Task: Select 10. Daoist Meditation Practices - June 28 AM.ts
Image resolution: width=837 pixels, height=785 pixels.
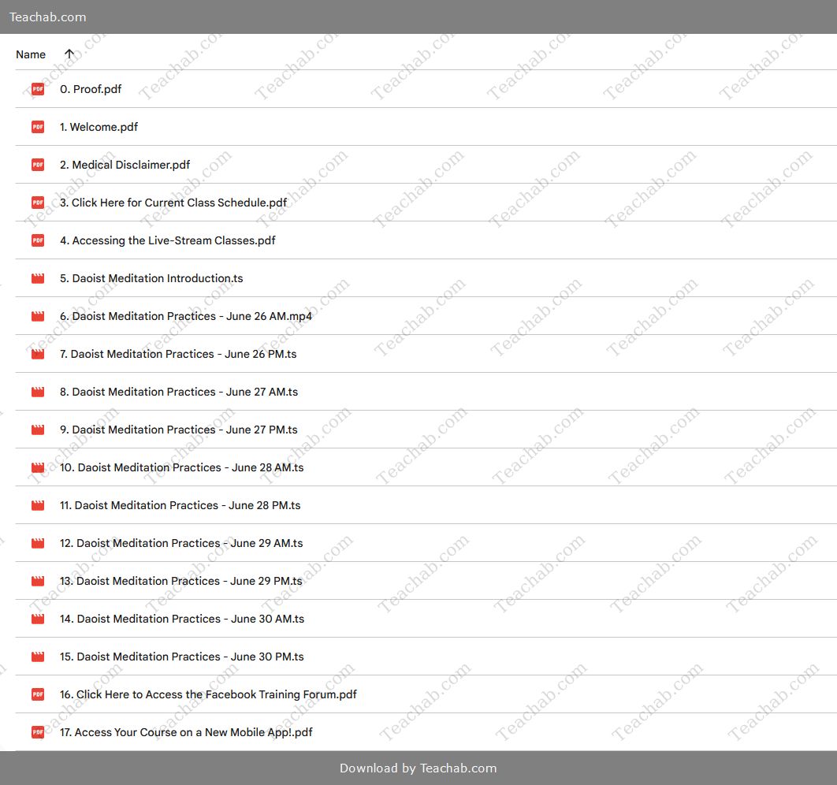Action: 181,468
